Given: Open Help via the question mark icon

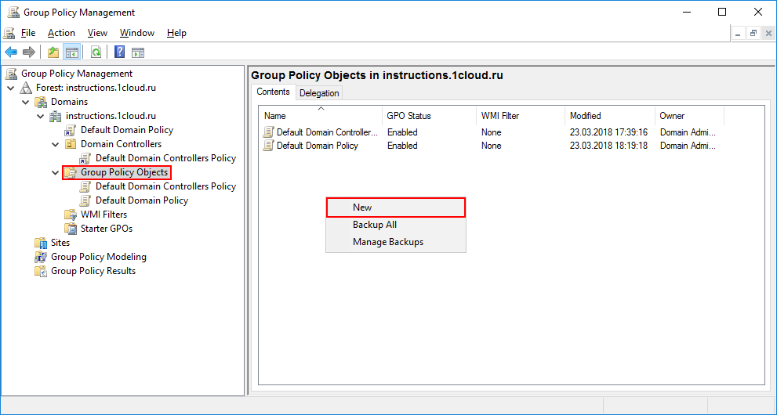Looking at the screenshot, I should 119,52.
